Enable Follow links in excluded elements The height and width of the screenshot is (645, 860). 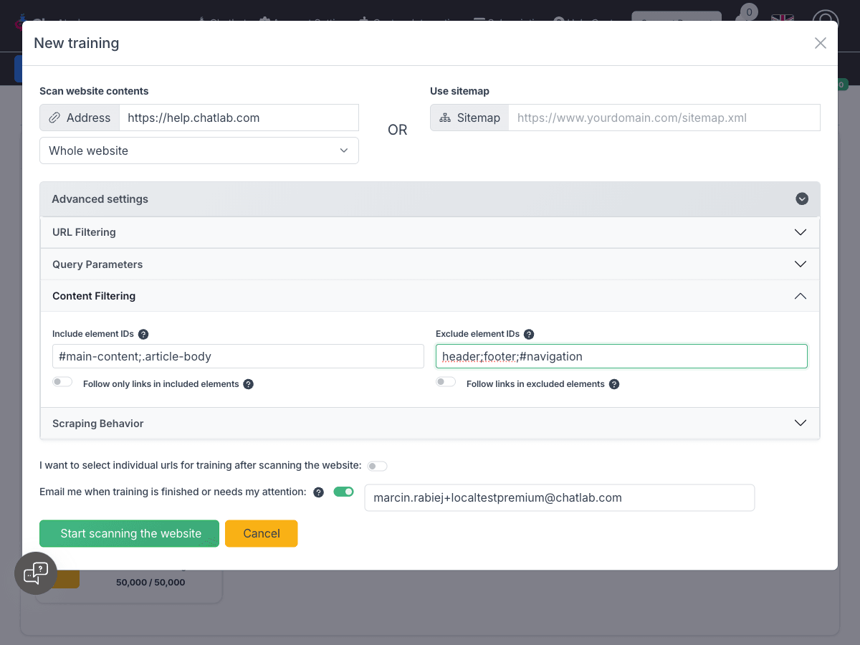click(x=446, y=382)
